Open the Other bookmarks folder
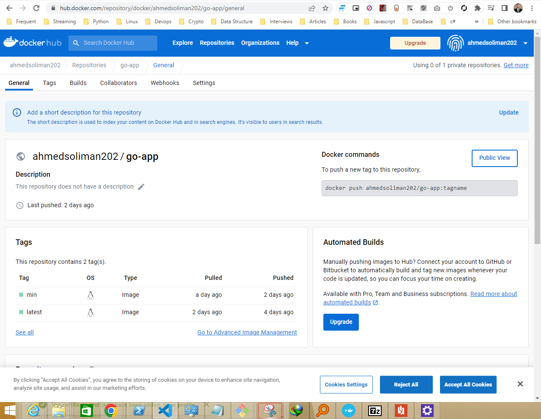This screenshot has width=541, height=419. [x=512, y=22]
